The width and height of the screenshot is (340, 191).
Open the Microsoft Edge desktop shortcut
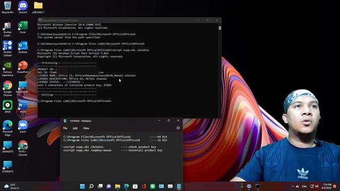click(7, 128)
